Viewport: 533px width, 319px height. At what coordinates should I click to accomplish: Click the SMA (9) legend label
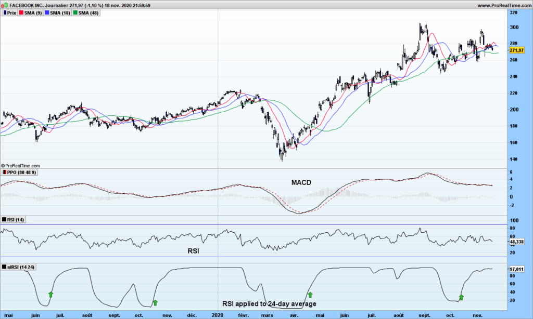click(x=33, y=13)
